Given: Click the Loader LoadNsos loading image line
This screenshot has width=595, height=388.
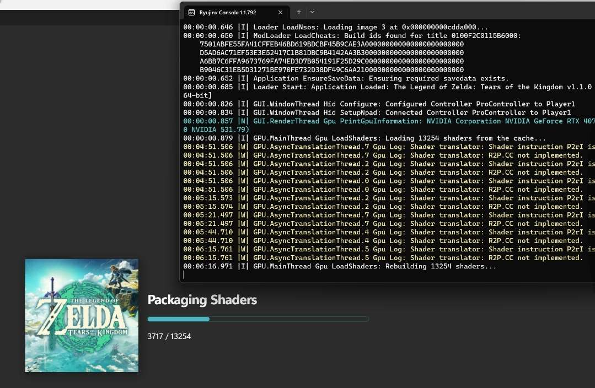Looking at the screenshot, I should pyautogui.click(x=335, y=27).
